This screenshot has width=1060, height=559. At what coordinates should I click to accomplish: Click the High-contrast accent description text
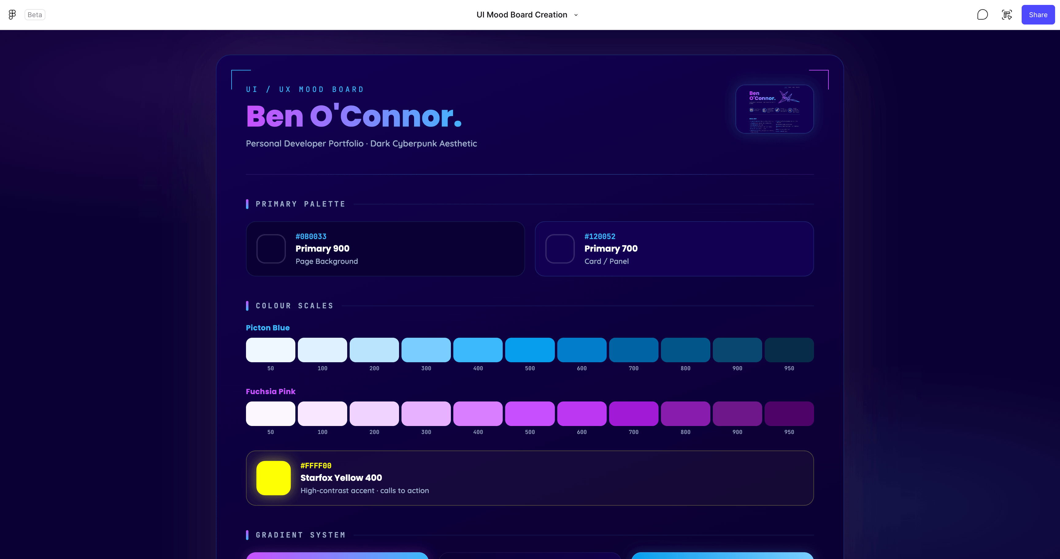[365, 490]
